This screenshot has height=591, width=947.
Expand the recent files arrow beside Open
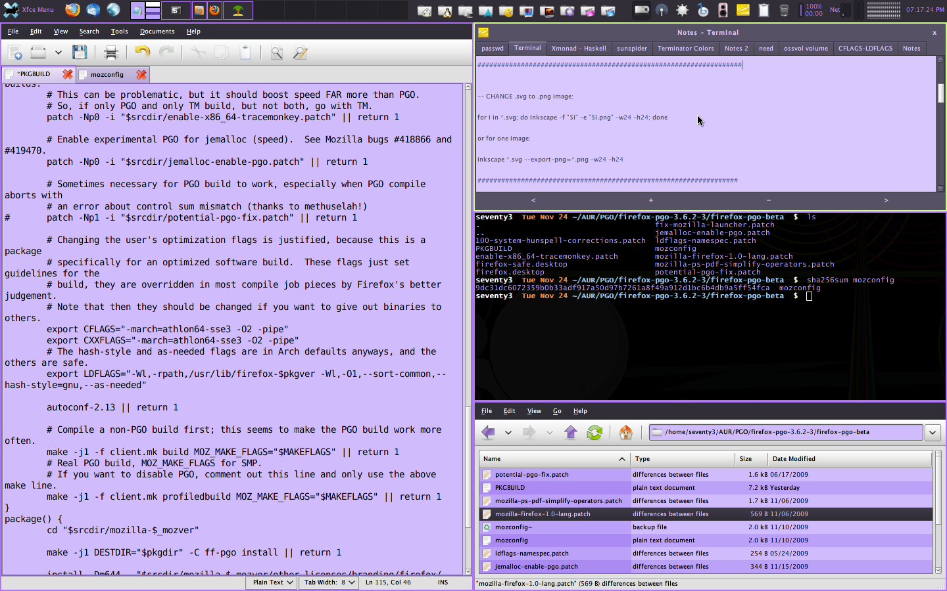58,53
